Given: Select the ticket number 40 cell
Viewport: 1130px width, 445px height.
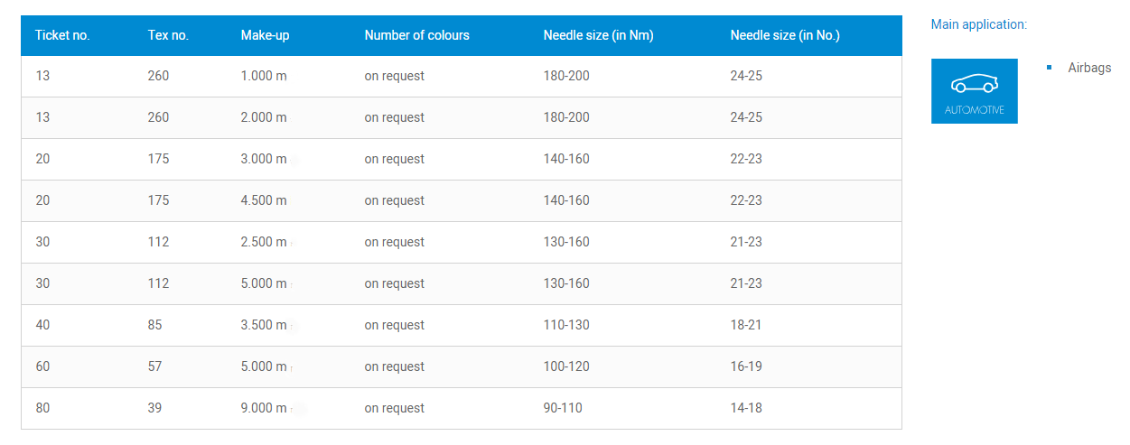Looking at the screenshot, I should (x=42, y=325).
